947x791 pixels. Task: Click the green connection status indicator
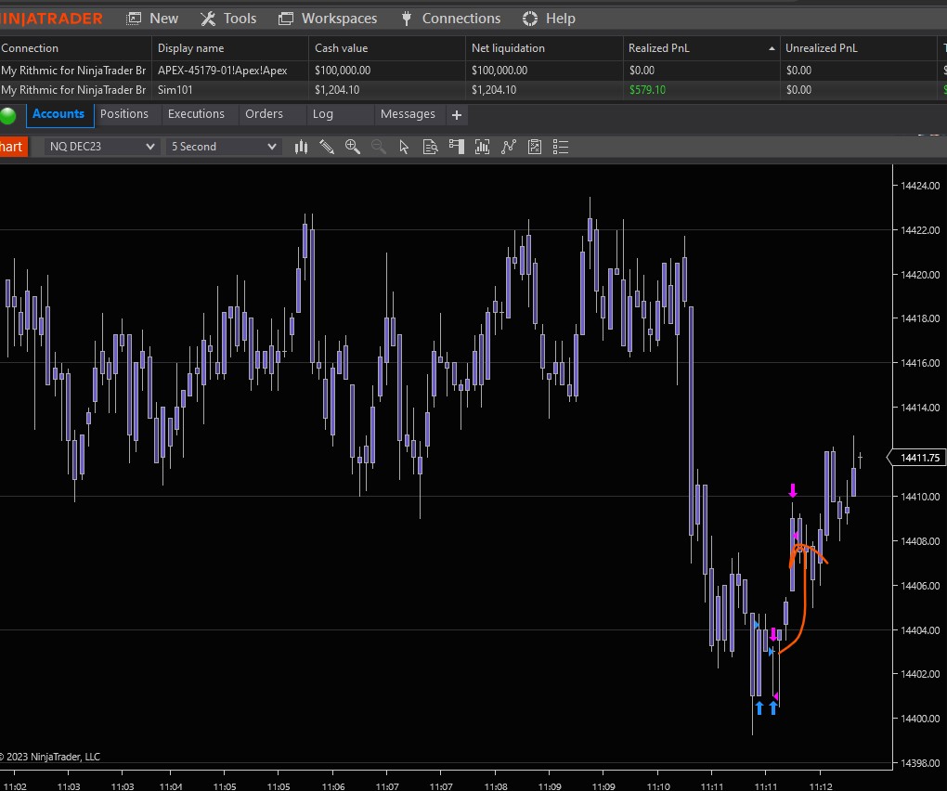coord(9,115)
